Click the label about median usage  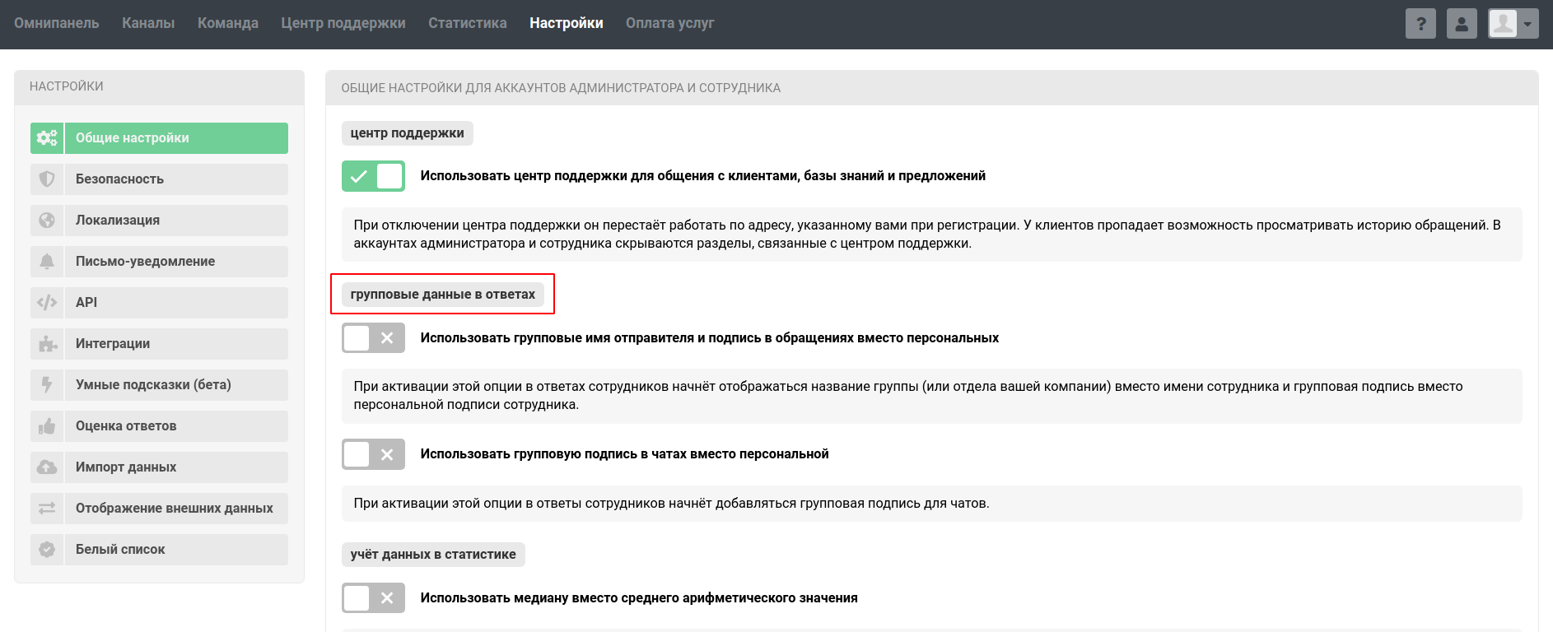[x=639, y=598]
